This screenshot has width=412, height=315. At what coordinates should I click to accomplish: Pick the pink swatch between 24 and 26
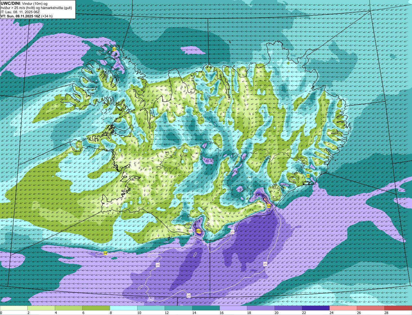click(343, 308)
